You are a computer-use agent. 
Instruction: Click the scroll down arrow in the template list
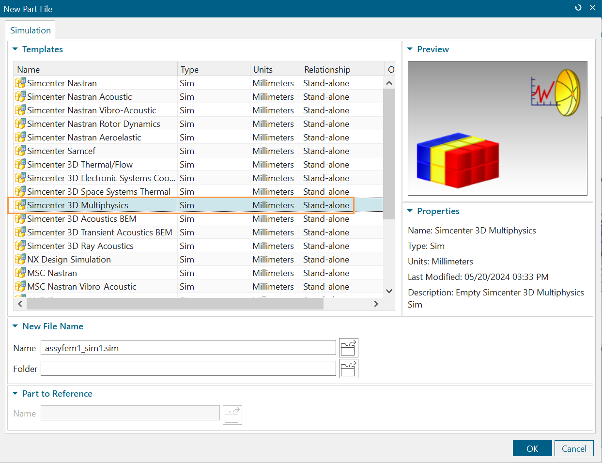pyautogui.click(x=389, y=291)
